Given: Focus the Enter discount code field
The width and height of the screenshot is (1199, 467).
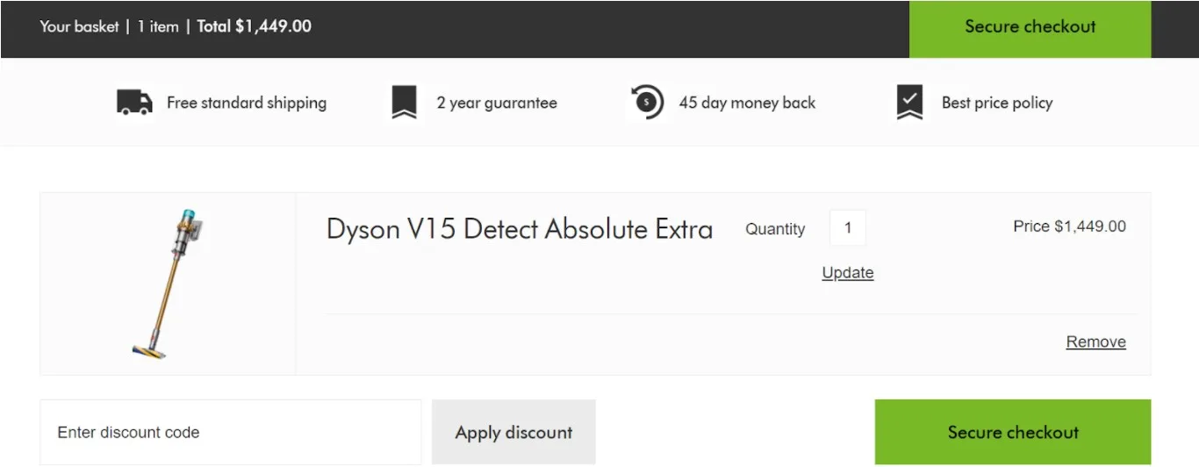Looking at the screenshot, I should click(x=230, y=432).
